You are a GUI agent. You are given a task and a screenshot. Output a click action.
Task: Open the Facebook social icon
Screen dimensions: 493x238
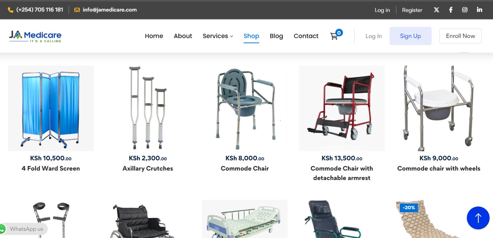451,10
